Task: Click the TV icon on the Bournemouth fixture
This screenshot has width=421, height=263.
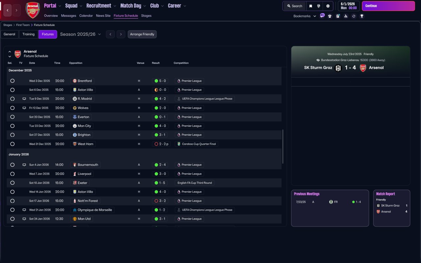Action: (x=24, y=165)
